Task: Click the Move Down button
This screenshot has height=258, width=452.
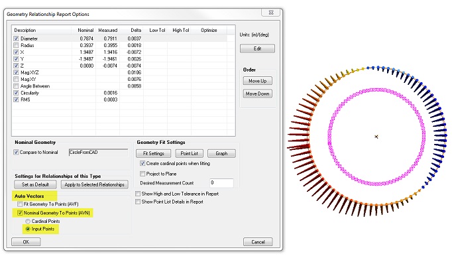Action: [257, 94]
